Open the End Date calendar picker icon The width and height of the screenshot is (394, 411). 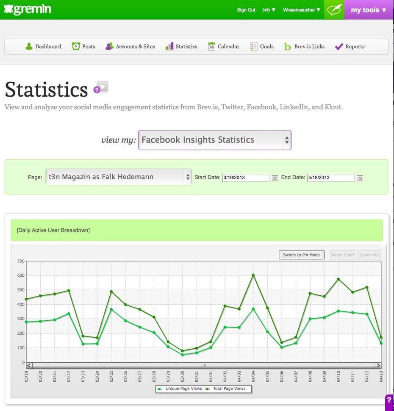(360, 178)
